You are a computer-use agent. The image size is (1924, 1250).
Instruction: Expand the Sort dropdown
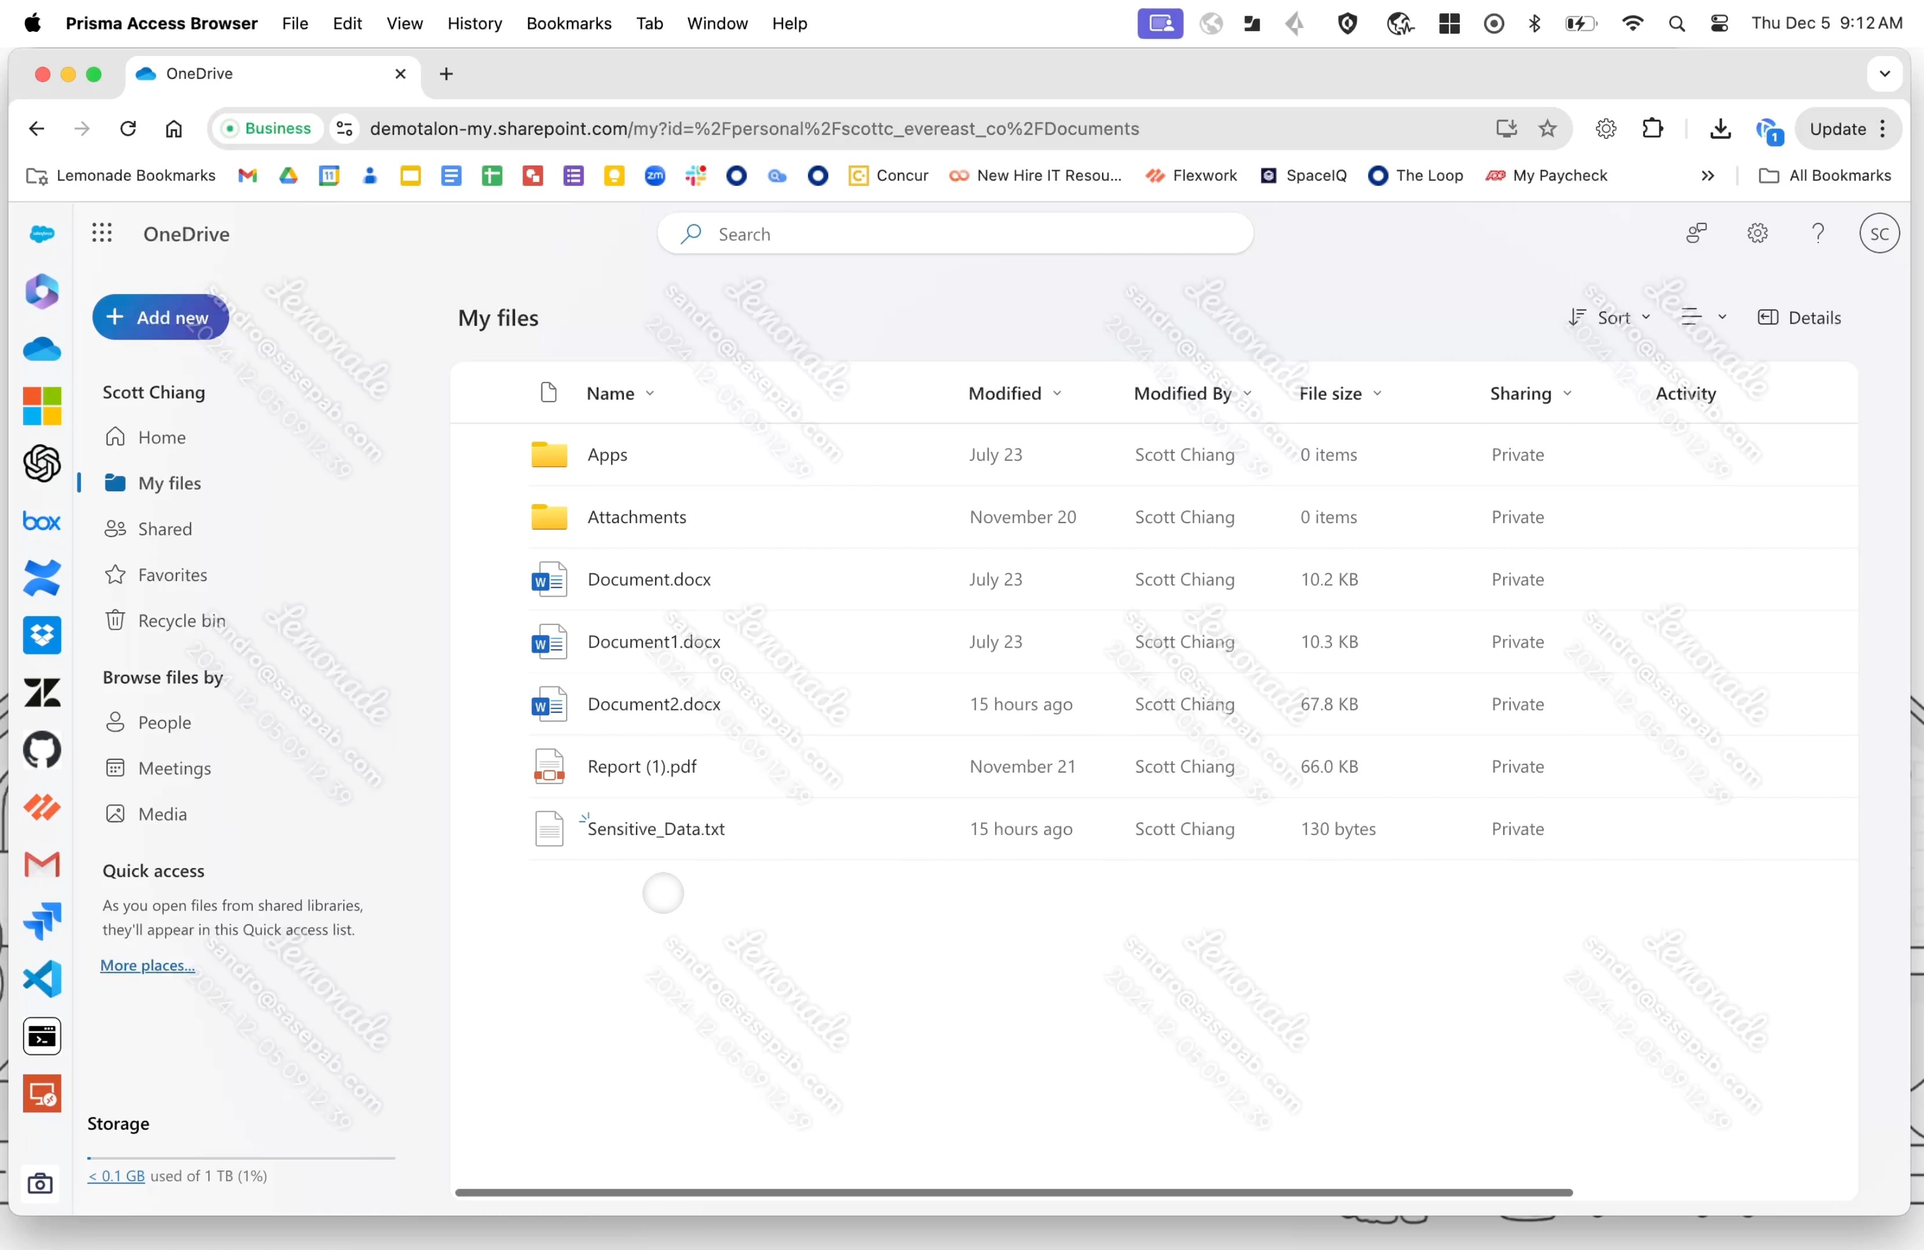(1609, 318)
